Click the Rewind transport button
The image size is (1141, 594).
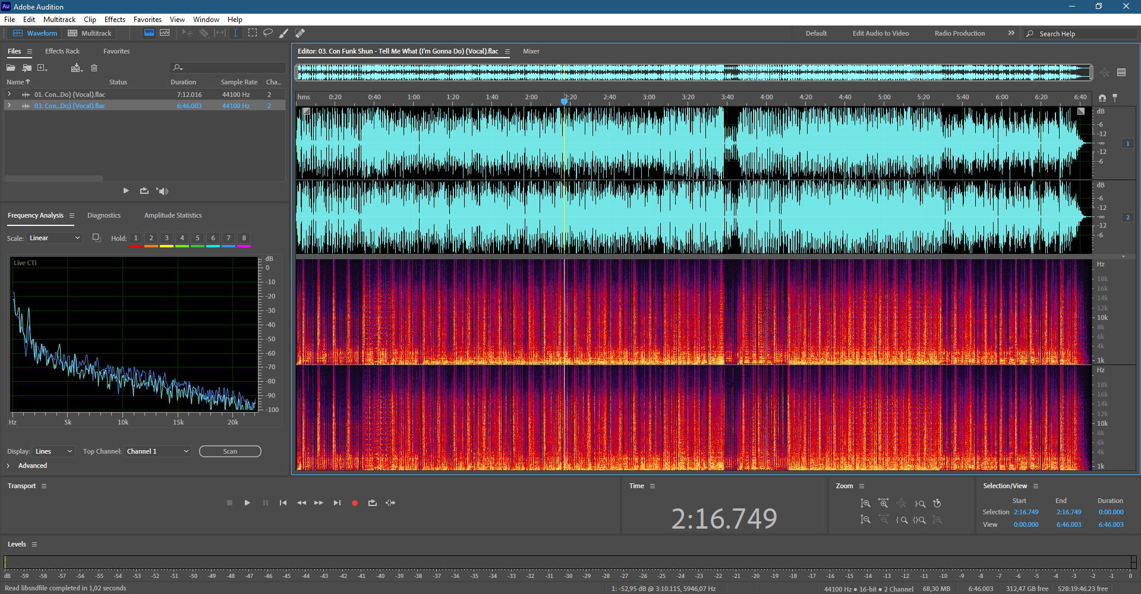click(301, 503)
